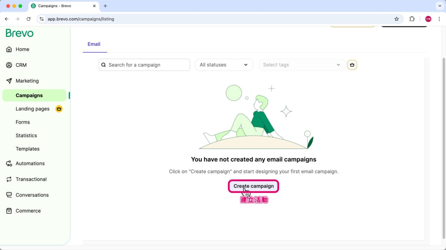
Task: Open the Select tags dropdown
Action: point(301,65)
